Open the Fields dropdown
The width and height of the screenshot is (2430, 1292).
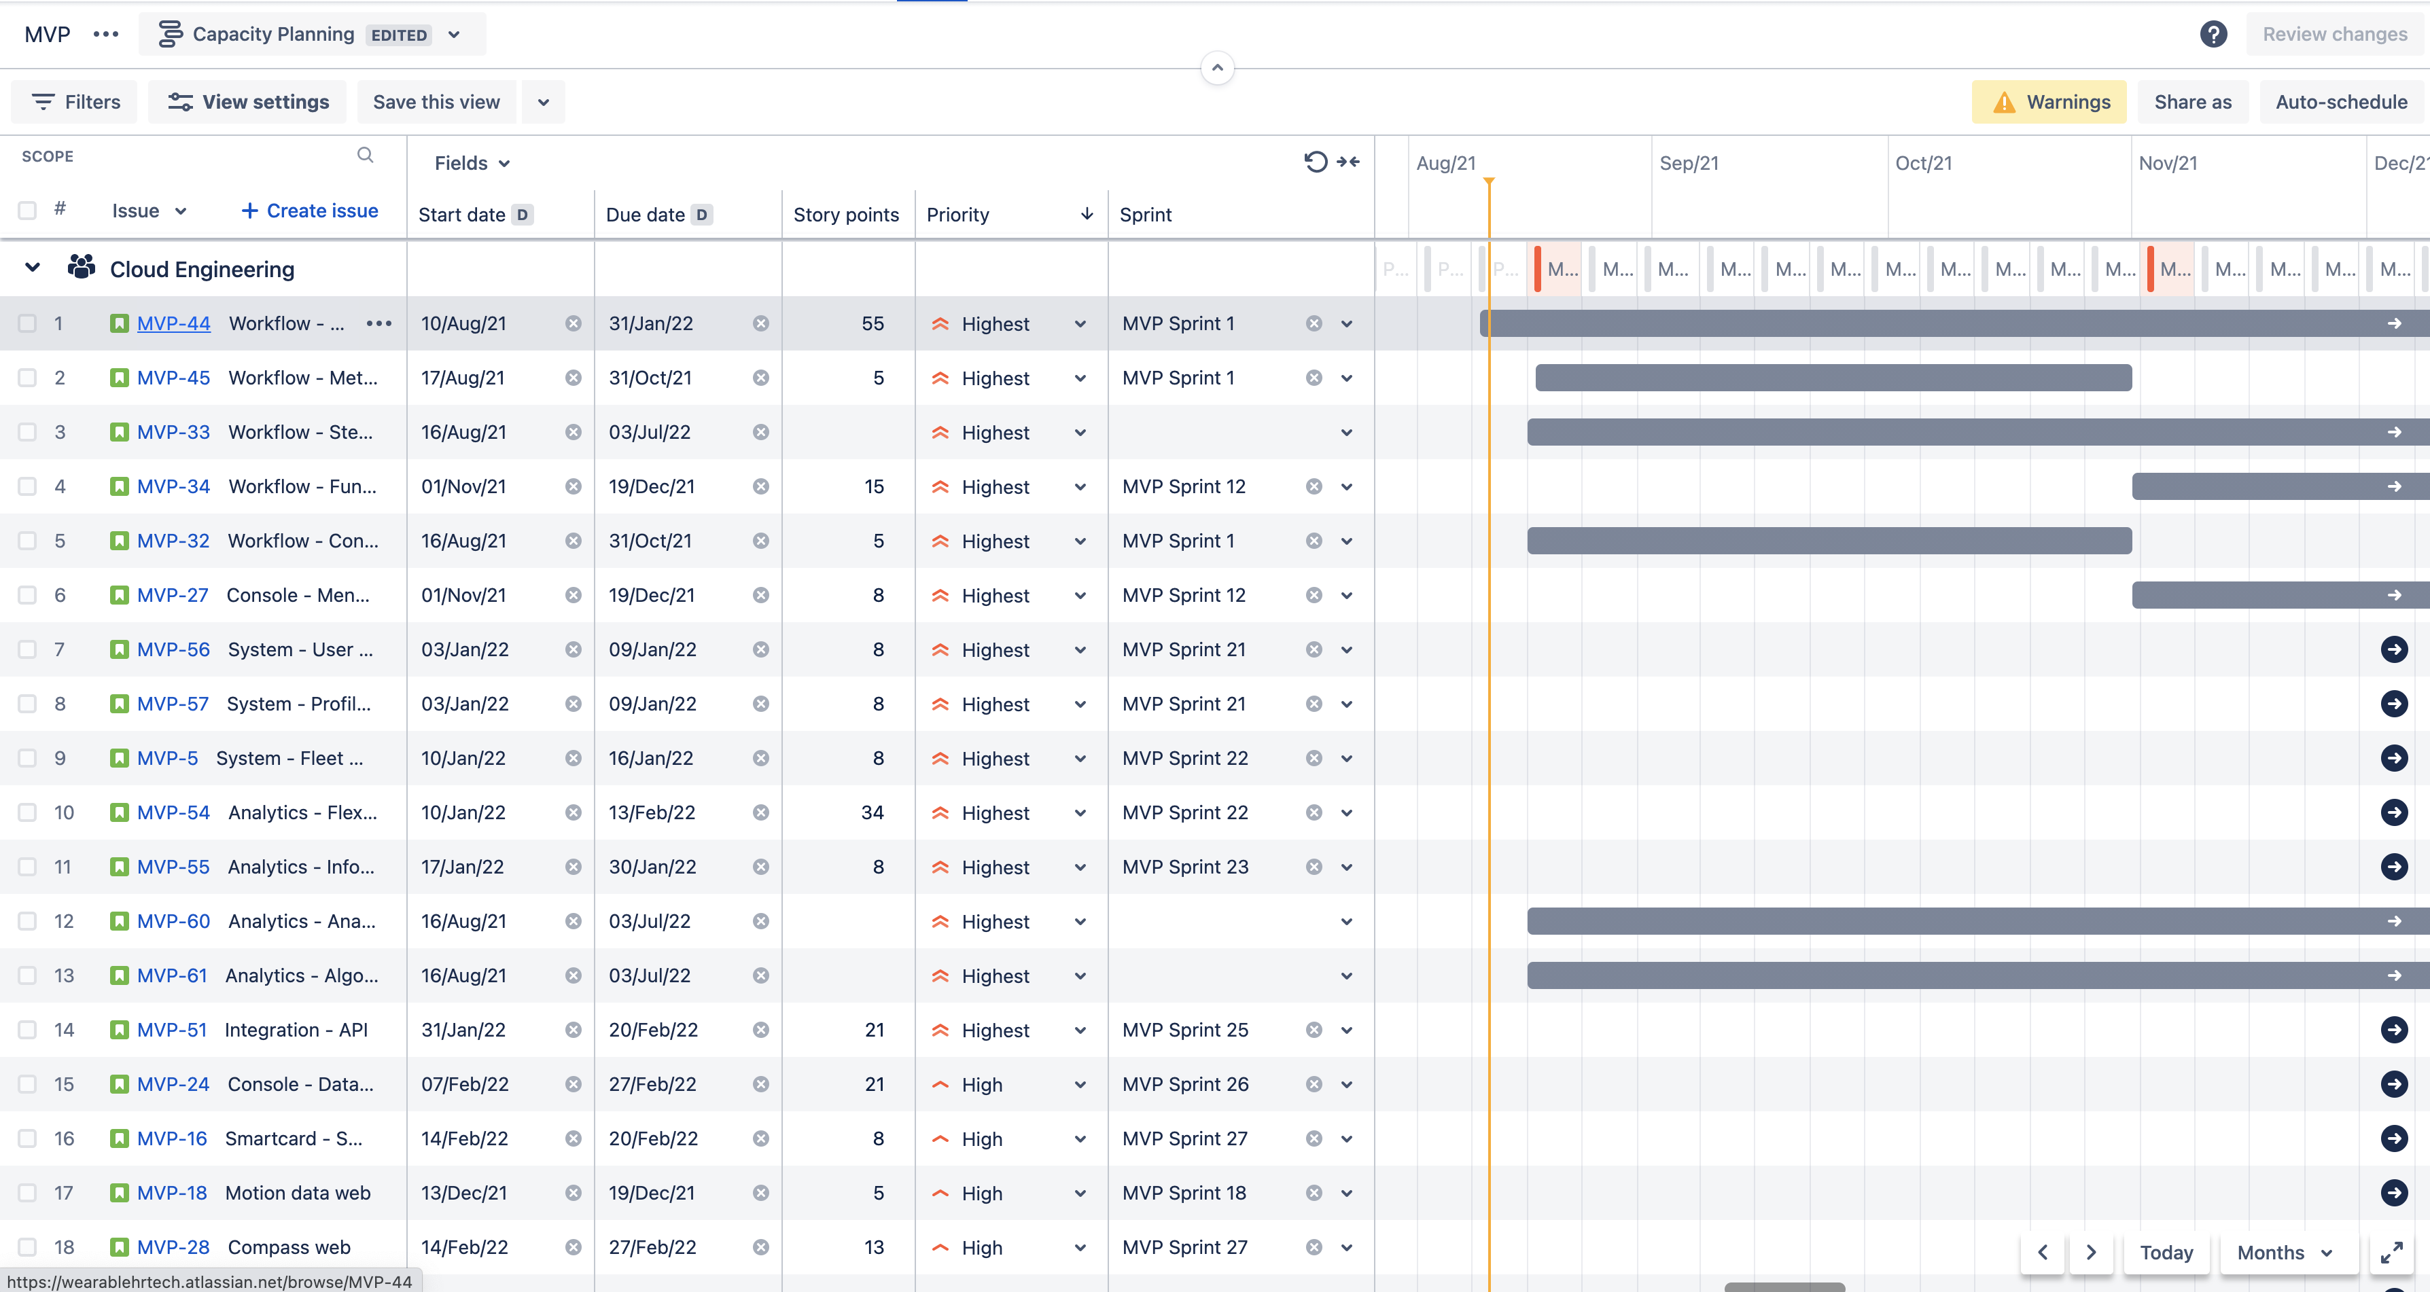tap(472, 163)
